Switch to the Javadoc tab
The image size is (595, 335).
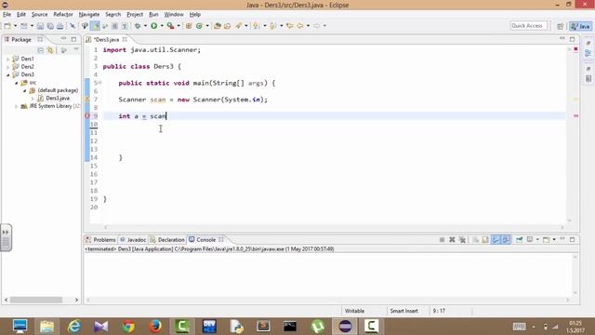coord(133,240)
